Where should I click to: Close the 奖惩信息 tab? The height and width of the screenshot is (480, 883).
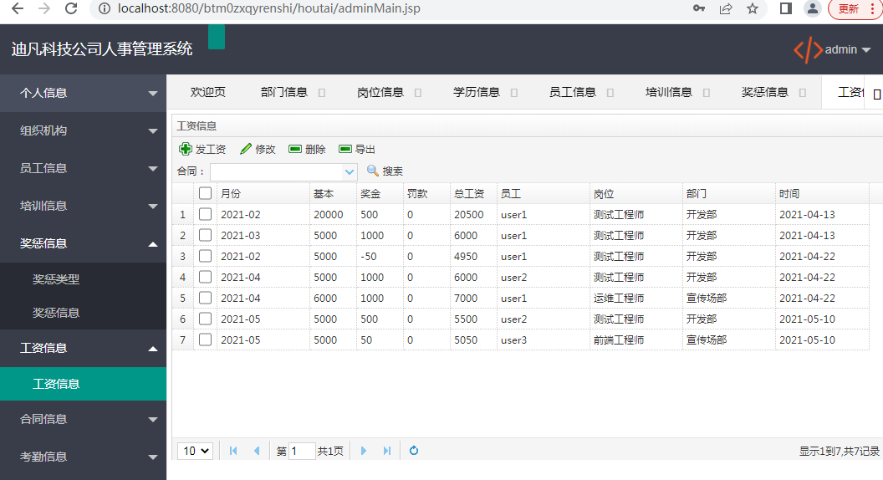(x=803, y=93)
